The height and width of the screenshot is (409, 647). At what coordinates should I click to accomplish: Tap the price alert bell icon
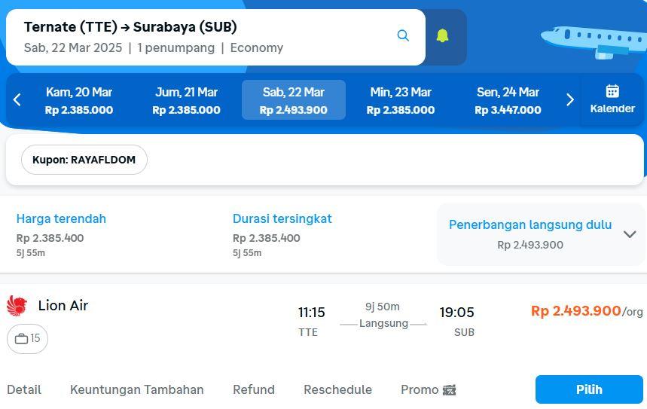pos(442,36)
